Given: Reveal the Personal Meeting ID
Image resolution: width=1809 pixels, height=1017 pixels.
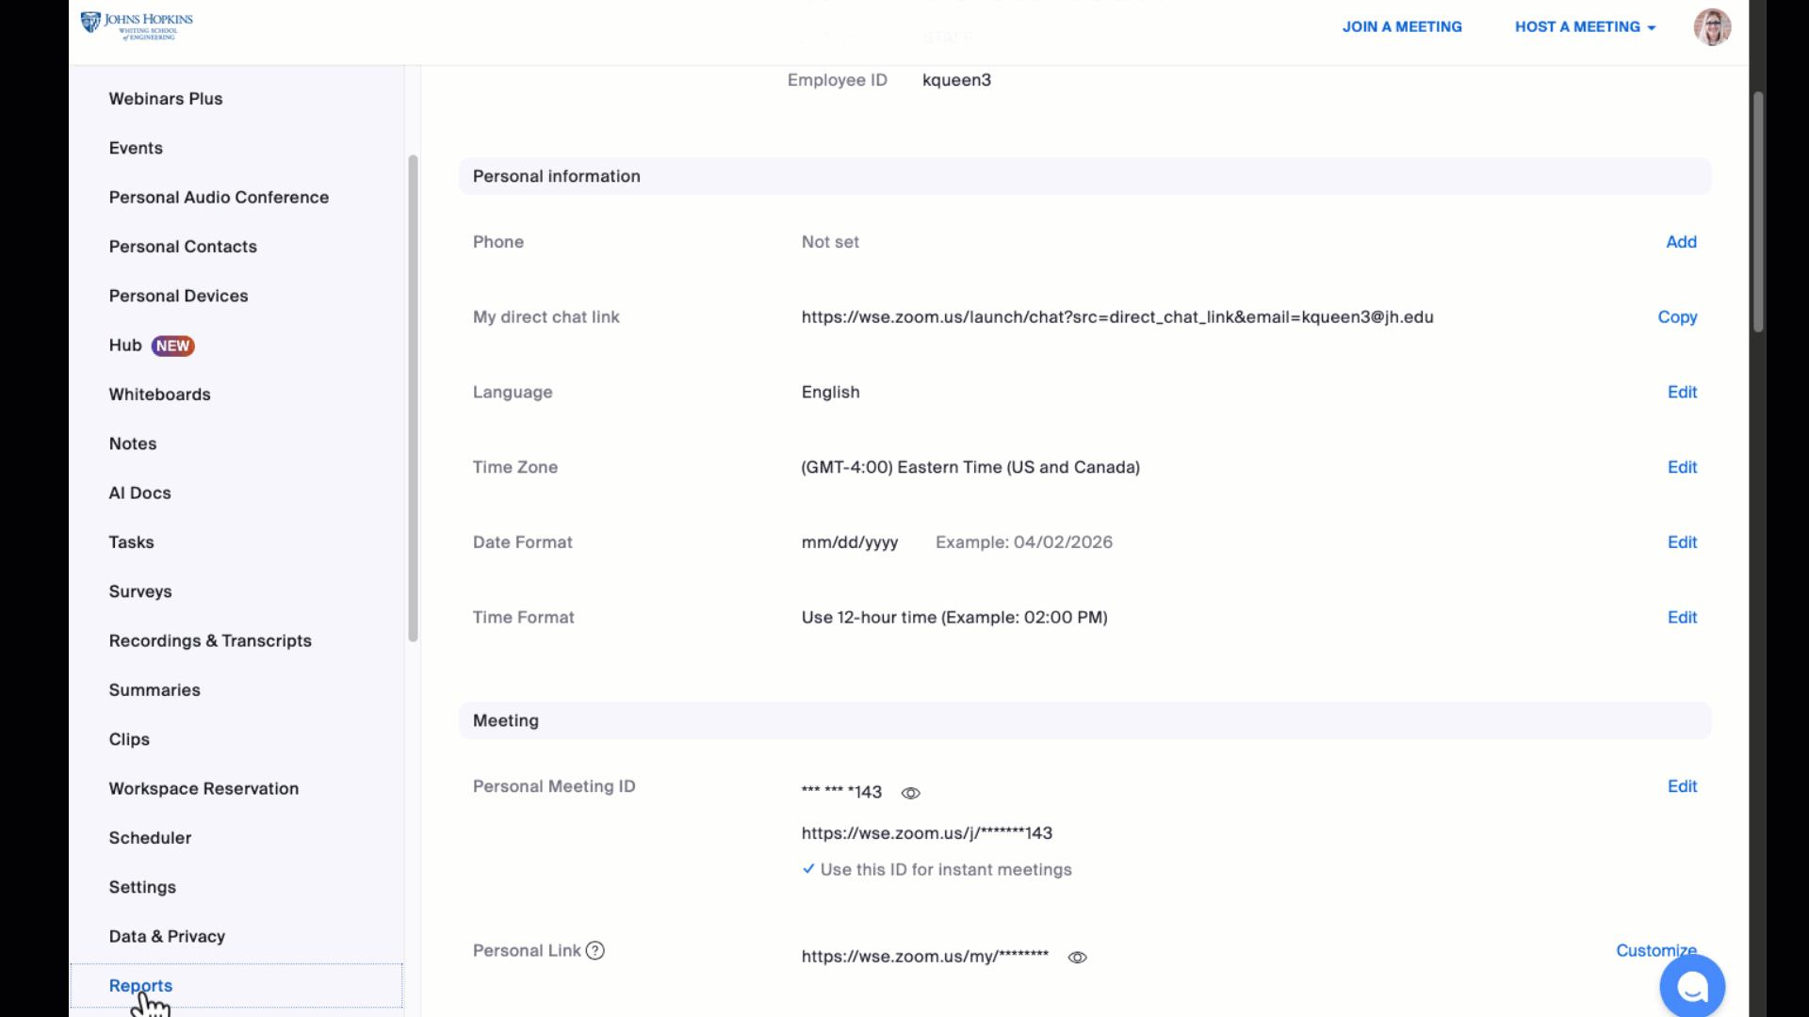Looking at the screenshot, I should [x=910, y=793].
